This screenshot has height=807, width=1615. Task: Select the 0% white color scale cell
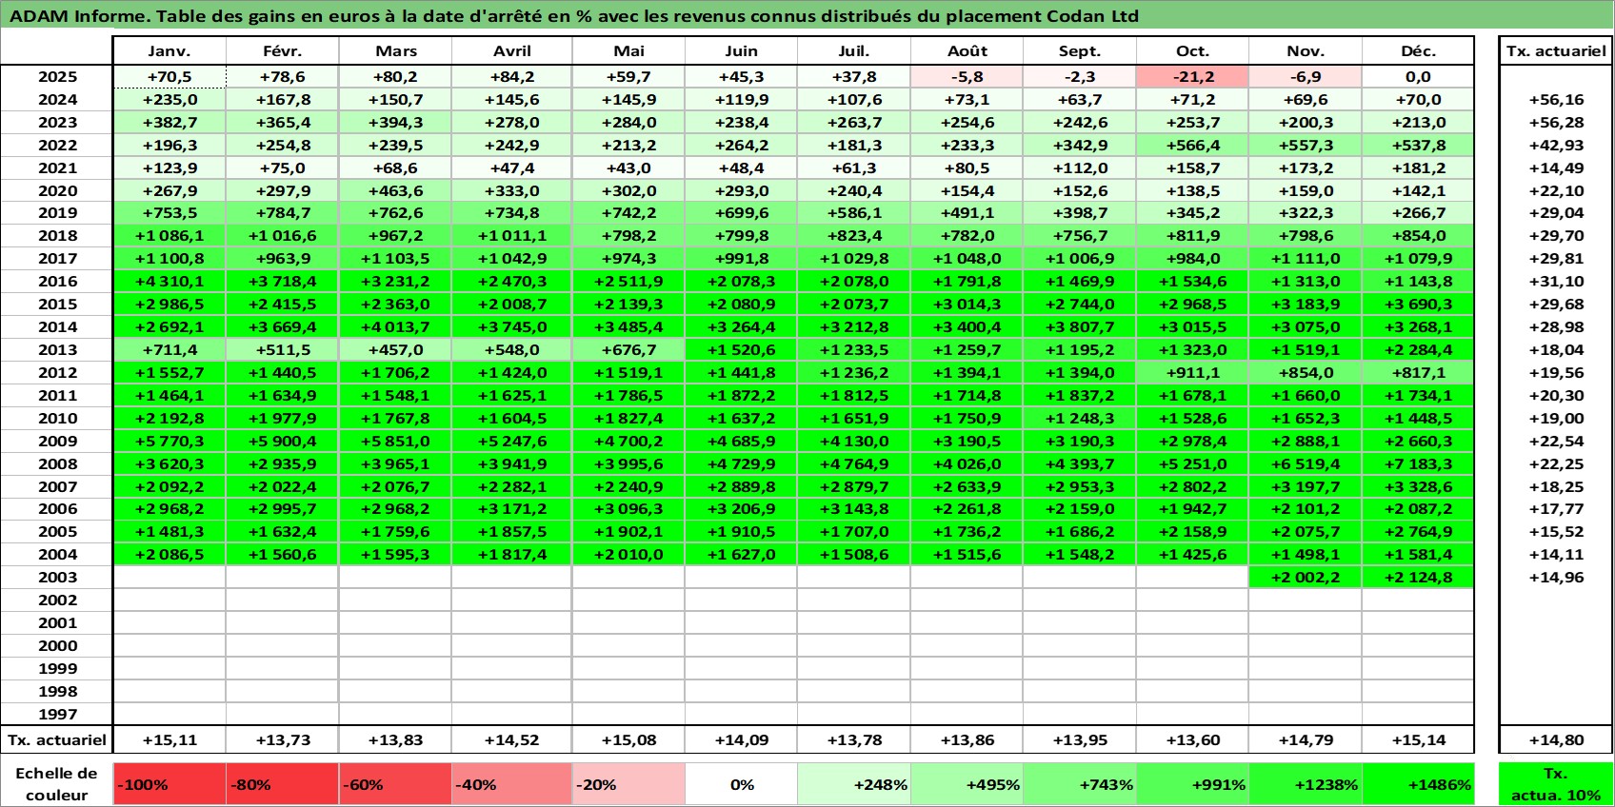pyautogui.click(x=741, y=784)
